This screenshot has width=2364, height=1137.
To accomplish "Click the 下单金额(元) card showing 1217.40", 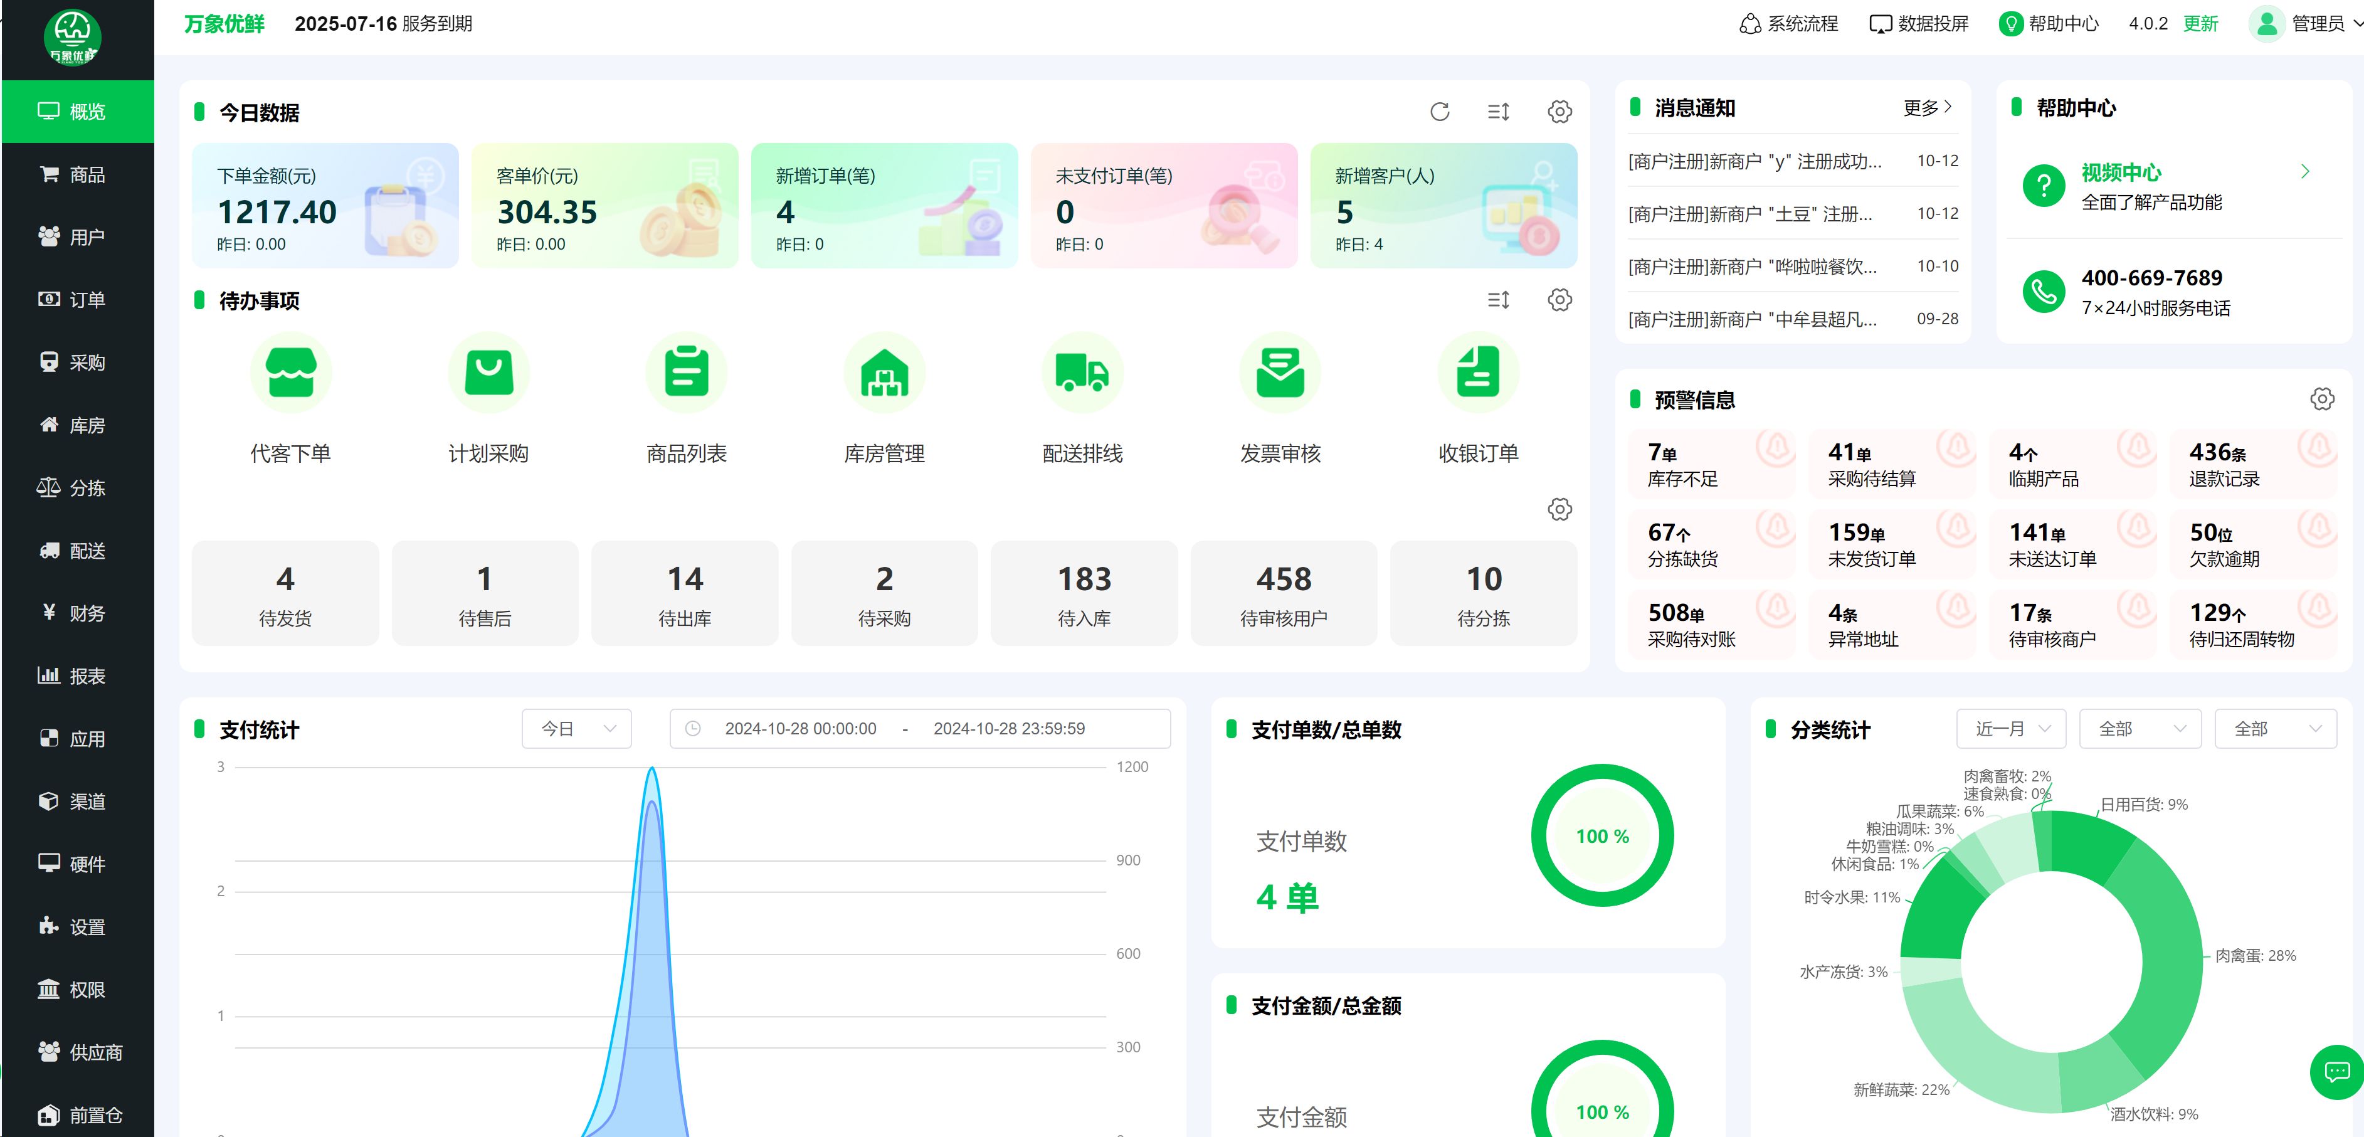I will (x=325, y=206).
